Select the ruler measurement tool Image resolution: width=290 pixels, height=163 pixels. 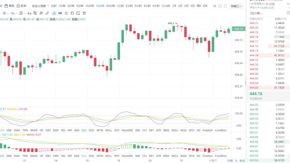pos(47,13)
